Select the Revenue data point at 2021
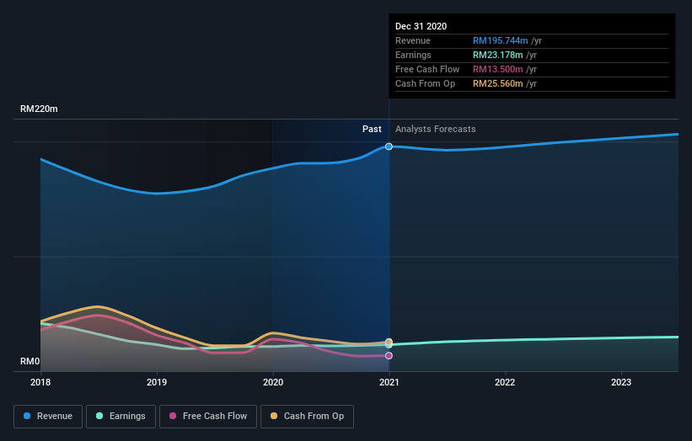The image size is (692, 441). (389, 146)
